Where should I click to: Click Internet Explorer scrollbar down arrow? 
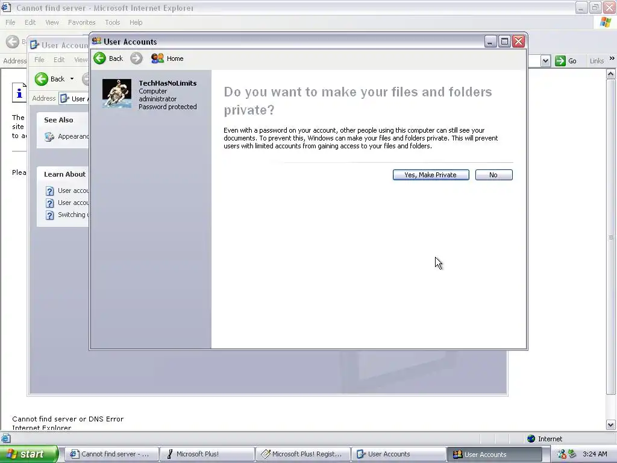[x=611, y=425]
